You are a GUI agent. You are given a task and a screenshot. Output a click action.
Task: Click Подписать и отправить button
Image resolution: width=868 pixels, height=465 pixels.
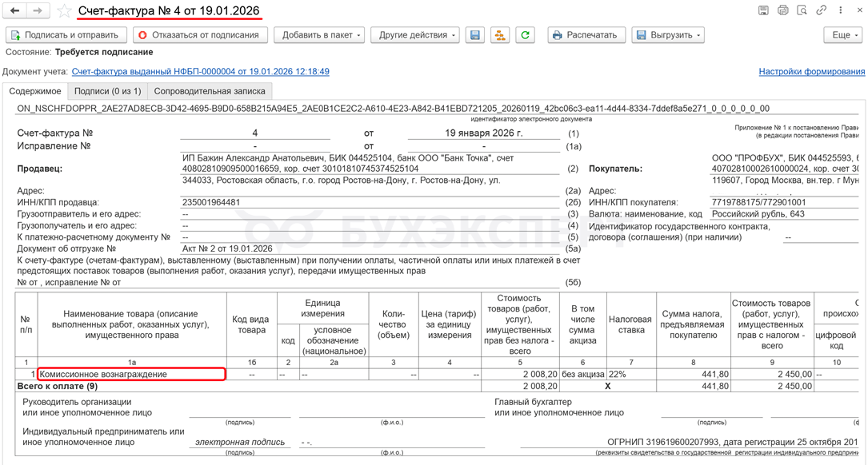tap(66, 35)
